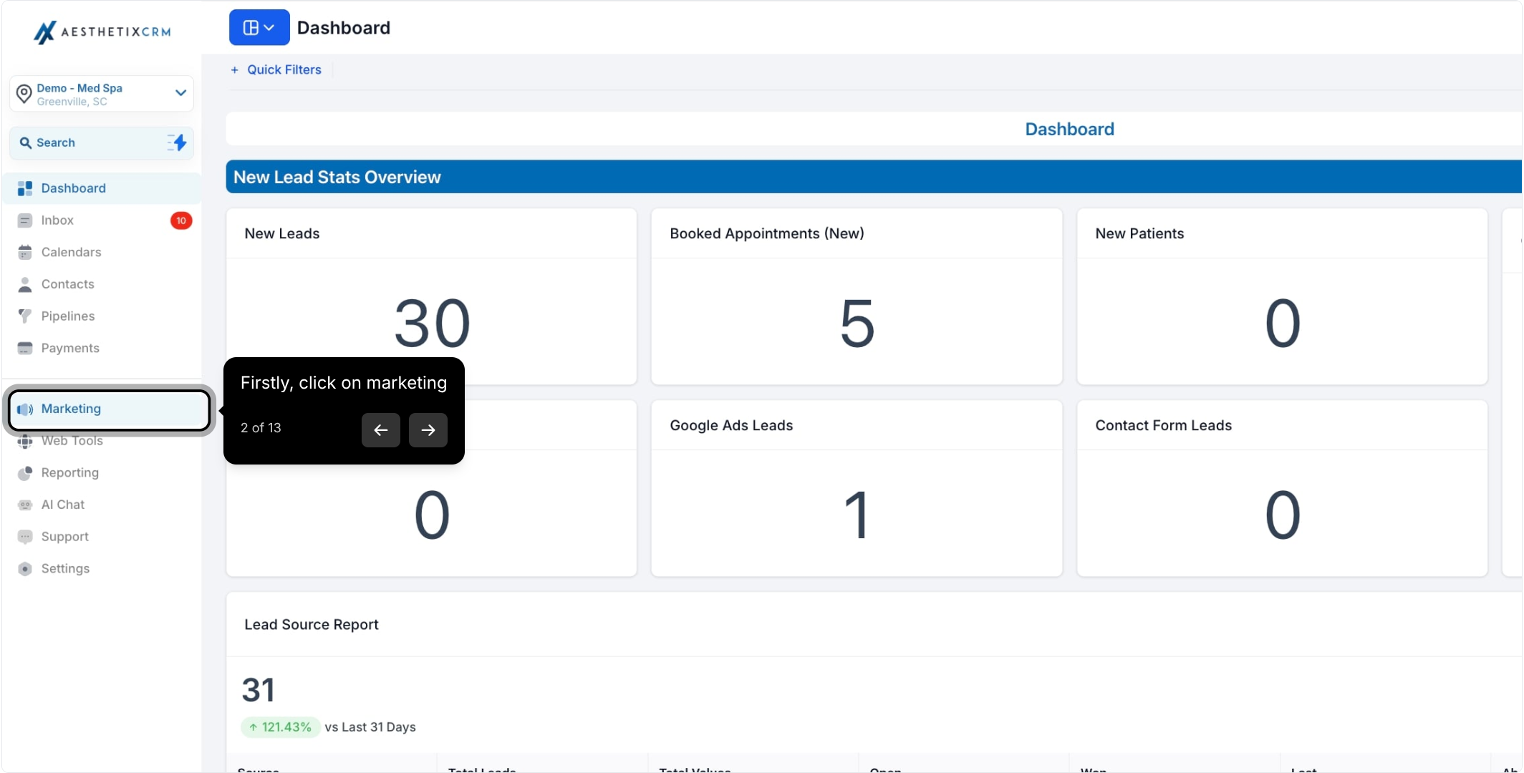The height and width of the screenshot is (773, 1524).
Task: Click the Contact Form Leads value 0
Action: coord(1283,515)
